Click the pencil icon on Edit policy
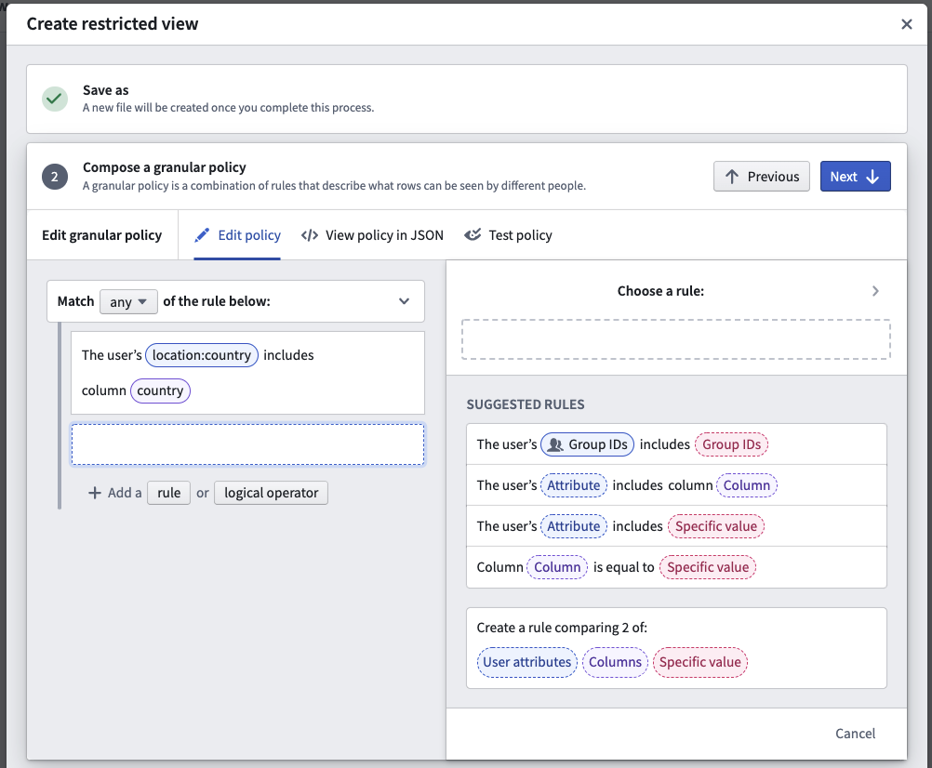The height and width of the screenshot is (768, 932). pyautogui.click(x=202, y=235)
